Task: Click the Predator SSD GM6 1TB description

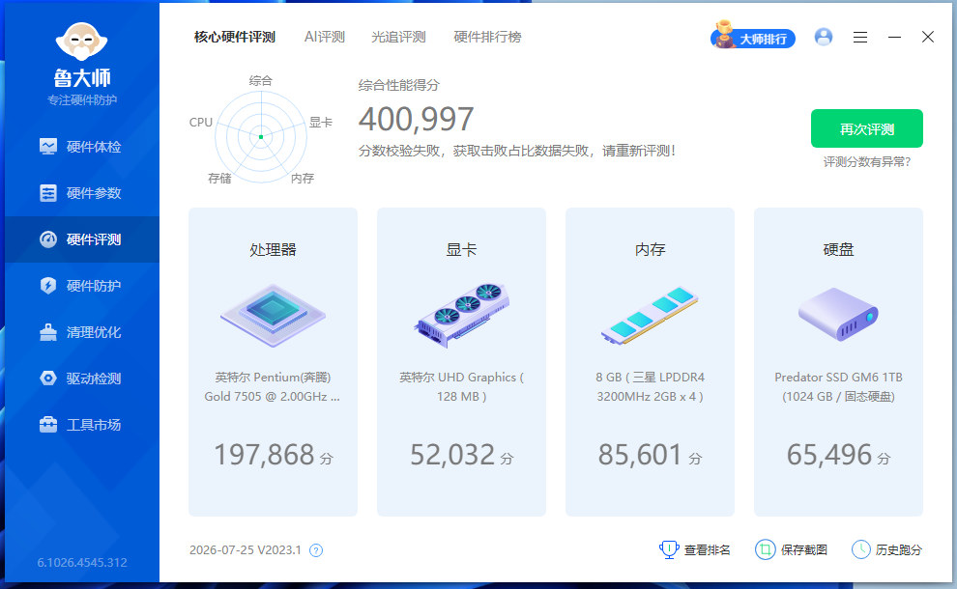Action: pos(839,386)
